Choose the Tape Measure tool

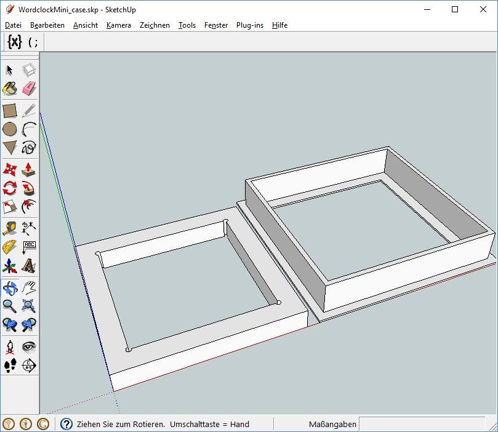tap(10, 228)
